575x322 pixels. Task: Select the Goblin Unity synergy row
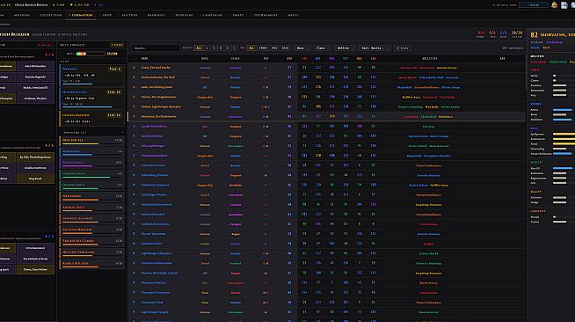pyautogui.click(x=91, y=174)
